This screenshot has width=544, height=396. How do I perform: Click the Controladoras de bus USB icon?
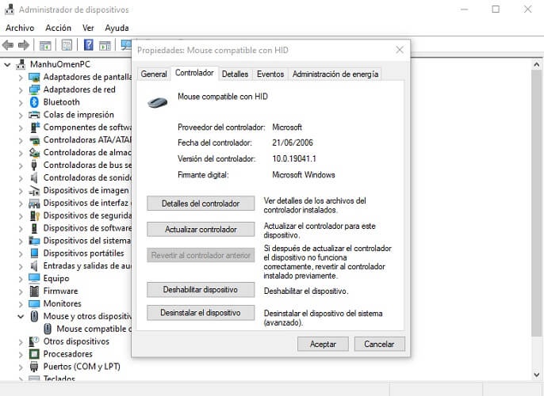tap(34, 166)
